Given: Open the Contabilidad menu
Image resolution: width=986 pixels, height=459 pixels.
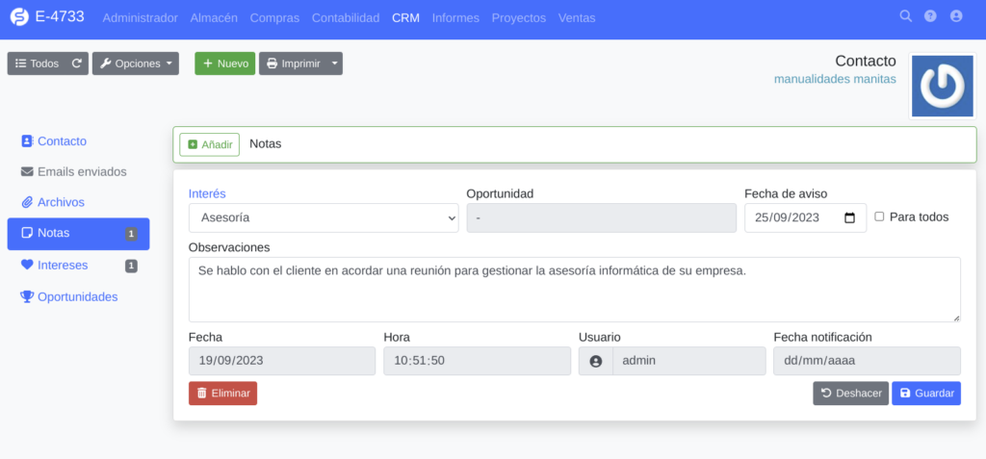Looking at the screenshot, I should [346, 17].
